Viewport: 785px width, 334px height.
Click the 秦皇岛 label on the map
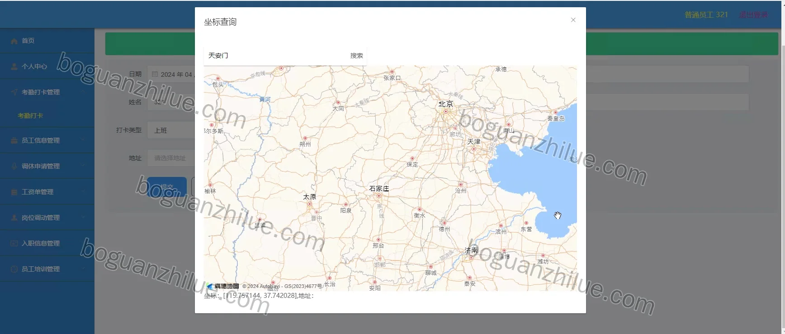coord(556,118)
